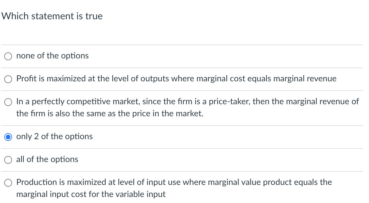Pick the 'all of the options' radio button

tap(8, 160)
